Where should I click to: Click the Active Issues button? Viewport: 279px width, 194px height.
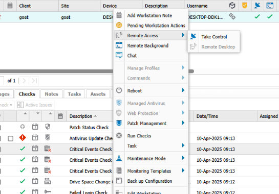tap(35, 105)
